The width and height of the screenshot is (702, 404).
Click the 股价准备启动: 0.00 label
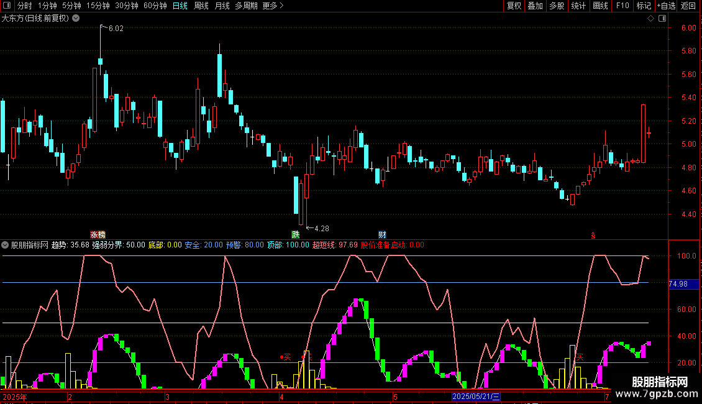(392, 245)
